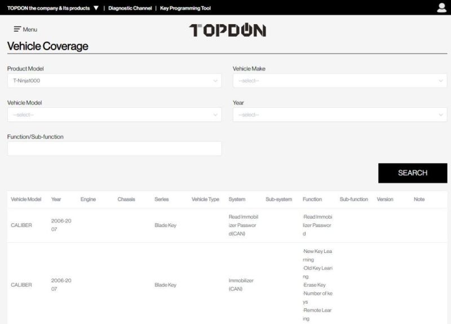Click the Function column header
This screenshot has width=451, height=324.
tap(312, 199)
